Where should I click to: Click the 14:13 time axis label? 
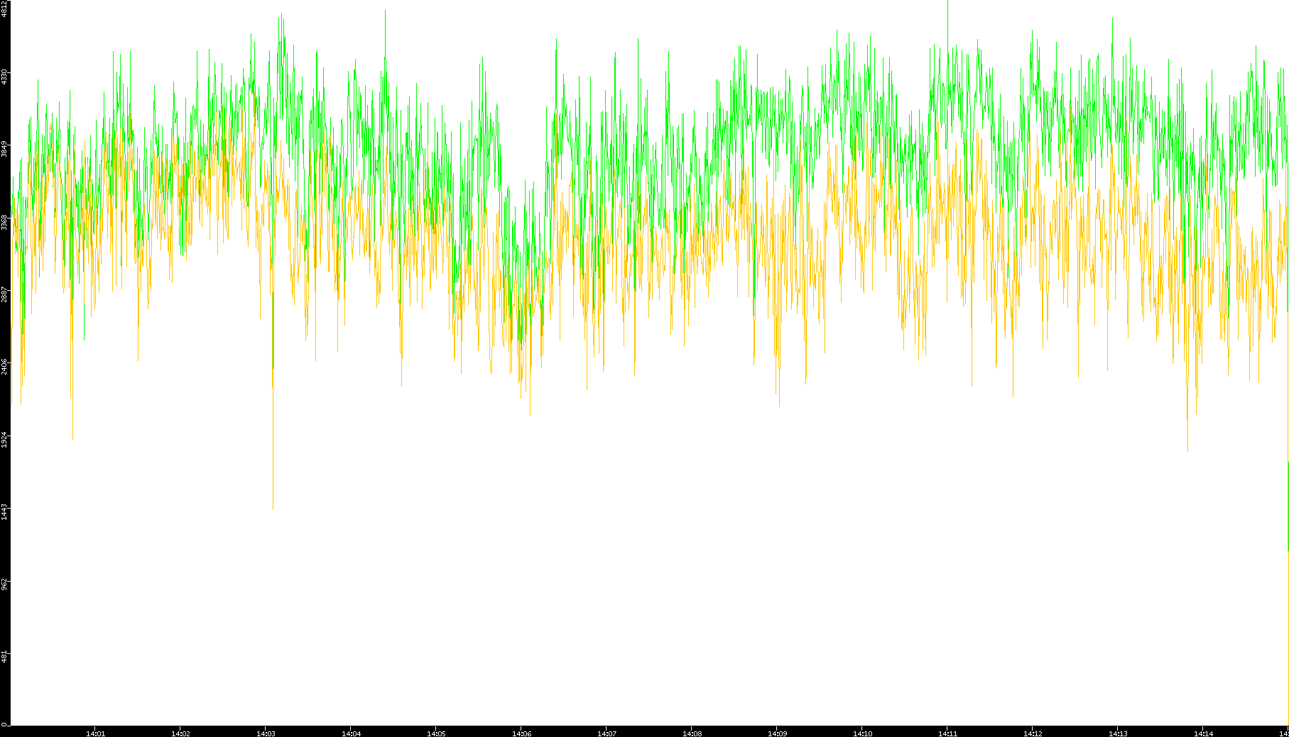click(x=1118, y=733)
